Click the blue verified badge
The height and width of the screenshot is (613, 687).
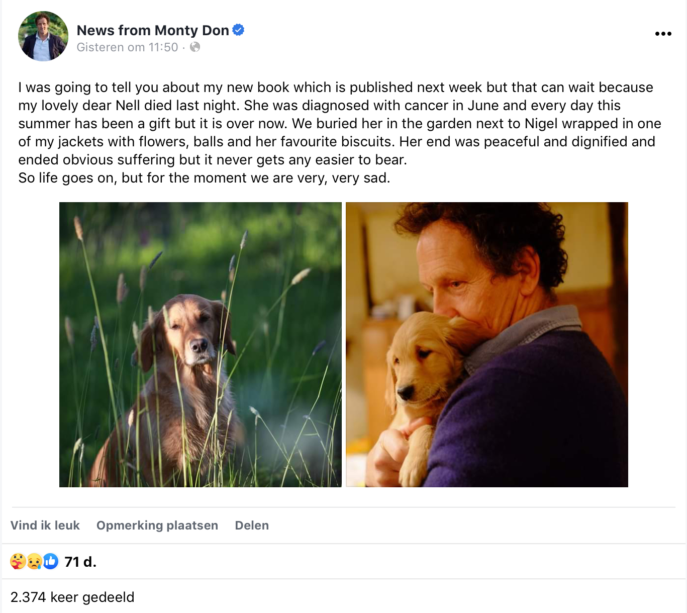click(x=238, y=30)
